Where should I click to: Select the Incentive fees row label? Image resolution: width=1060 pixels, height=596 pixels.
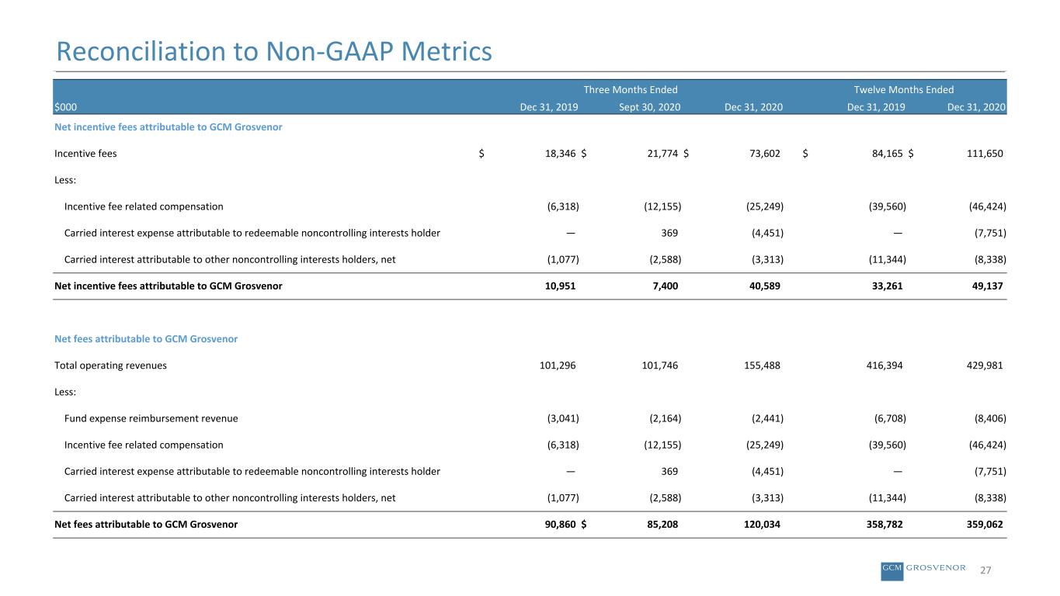pyautogui.click(x=85, y=154)
